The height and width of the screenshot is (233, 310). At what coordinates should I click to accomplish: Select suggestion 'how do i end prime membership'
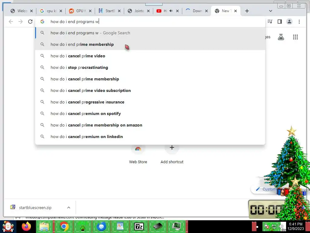click(150, 44)
